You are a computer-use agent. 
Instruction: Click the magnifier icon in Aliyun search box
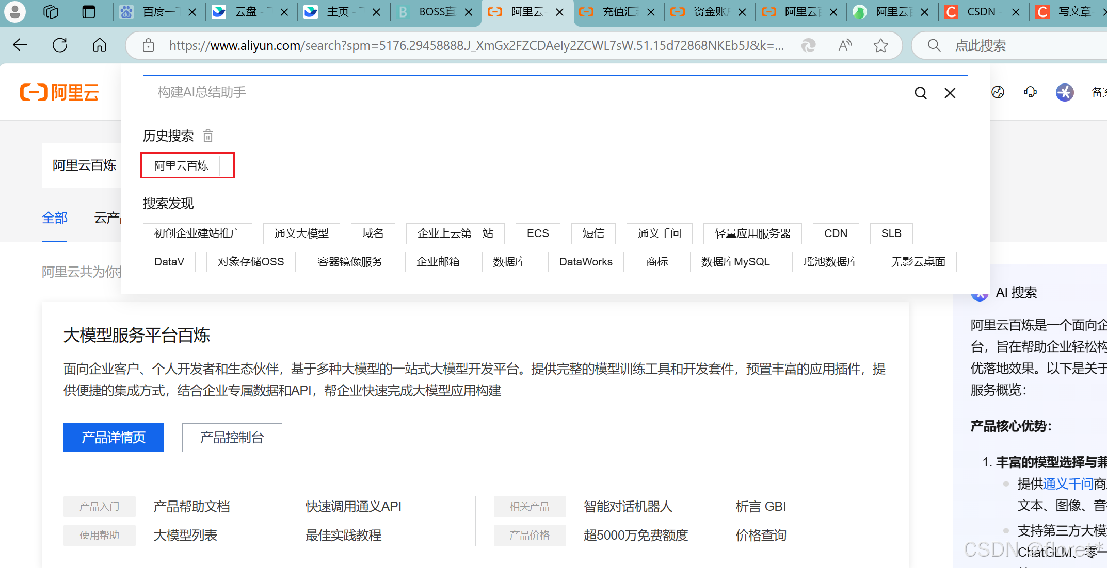coord(920,93)
